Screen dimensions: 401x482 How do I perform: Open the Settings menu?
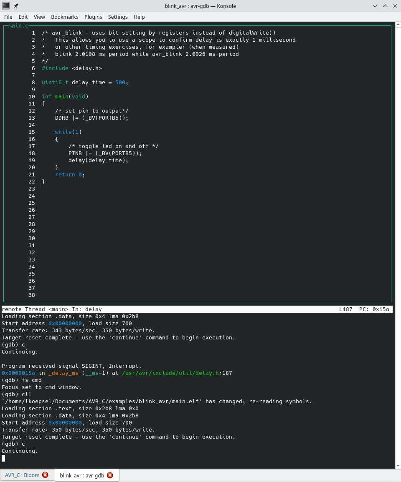coord(118,17)
